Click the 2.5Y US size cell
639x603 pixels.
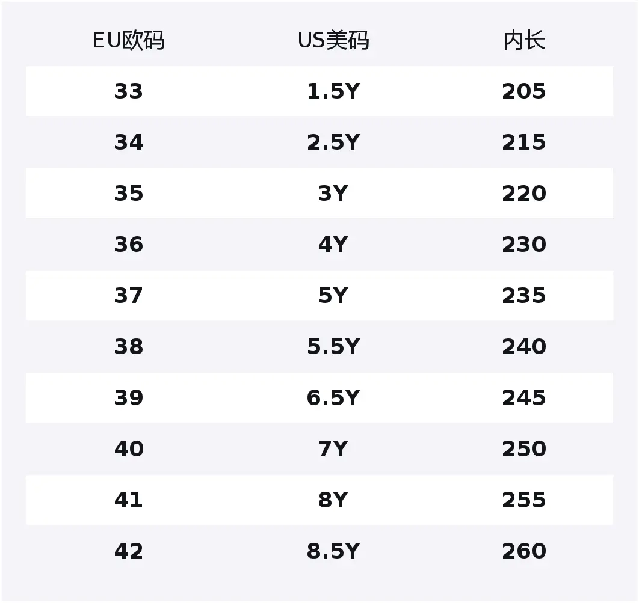[x=333, y=142]
